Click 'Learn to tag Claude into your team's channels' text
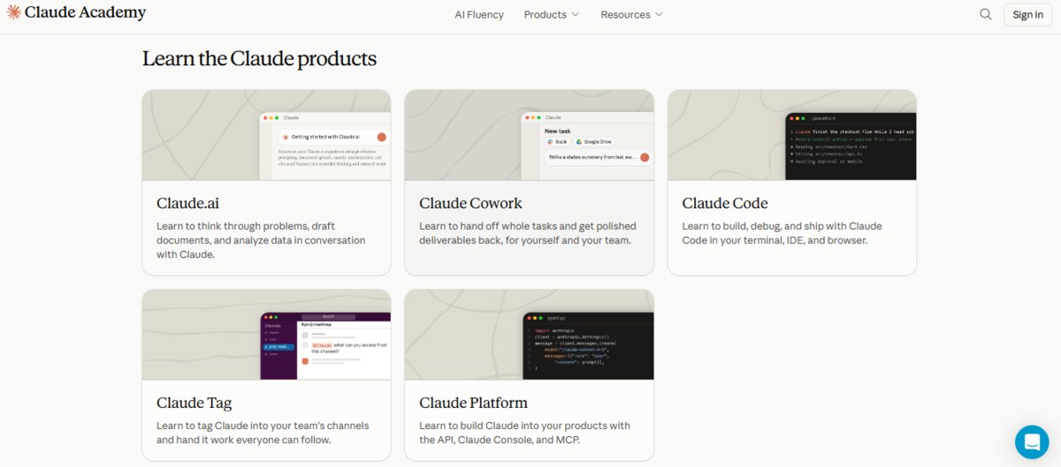 click(263, 433)
